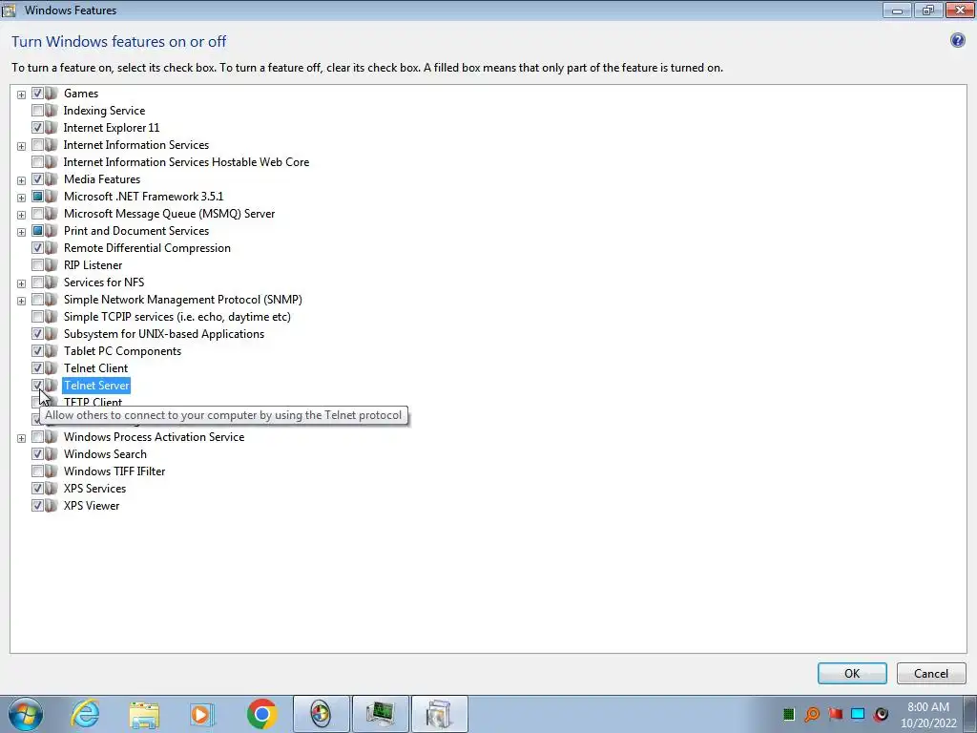Launch Google Chrome from taskbar
The height and width of the screenshot is (733, 977).
pyautogui.click(x=261, y=714)
